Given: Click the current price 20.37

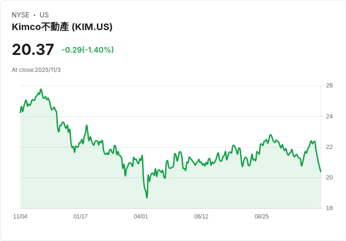Looking at the screenshot, I should [x=33, y=50].
